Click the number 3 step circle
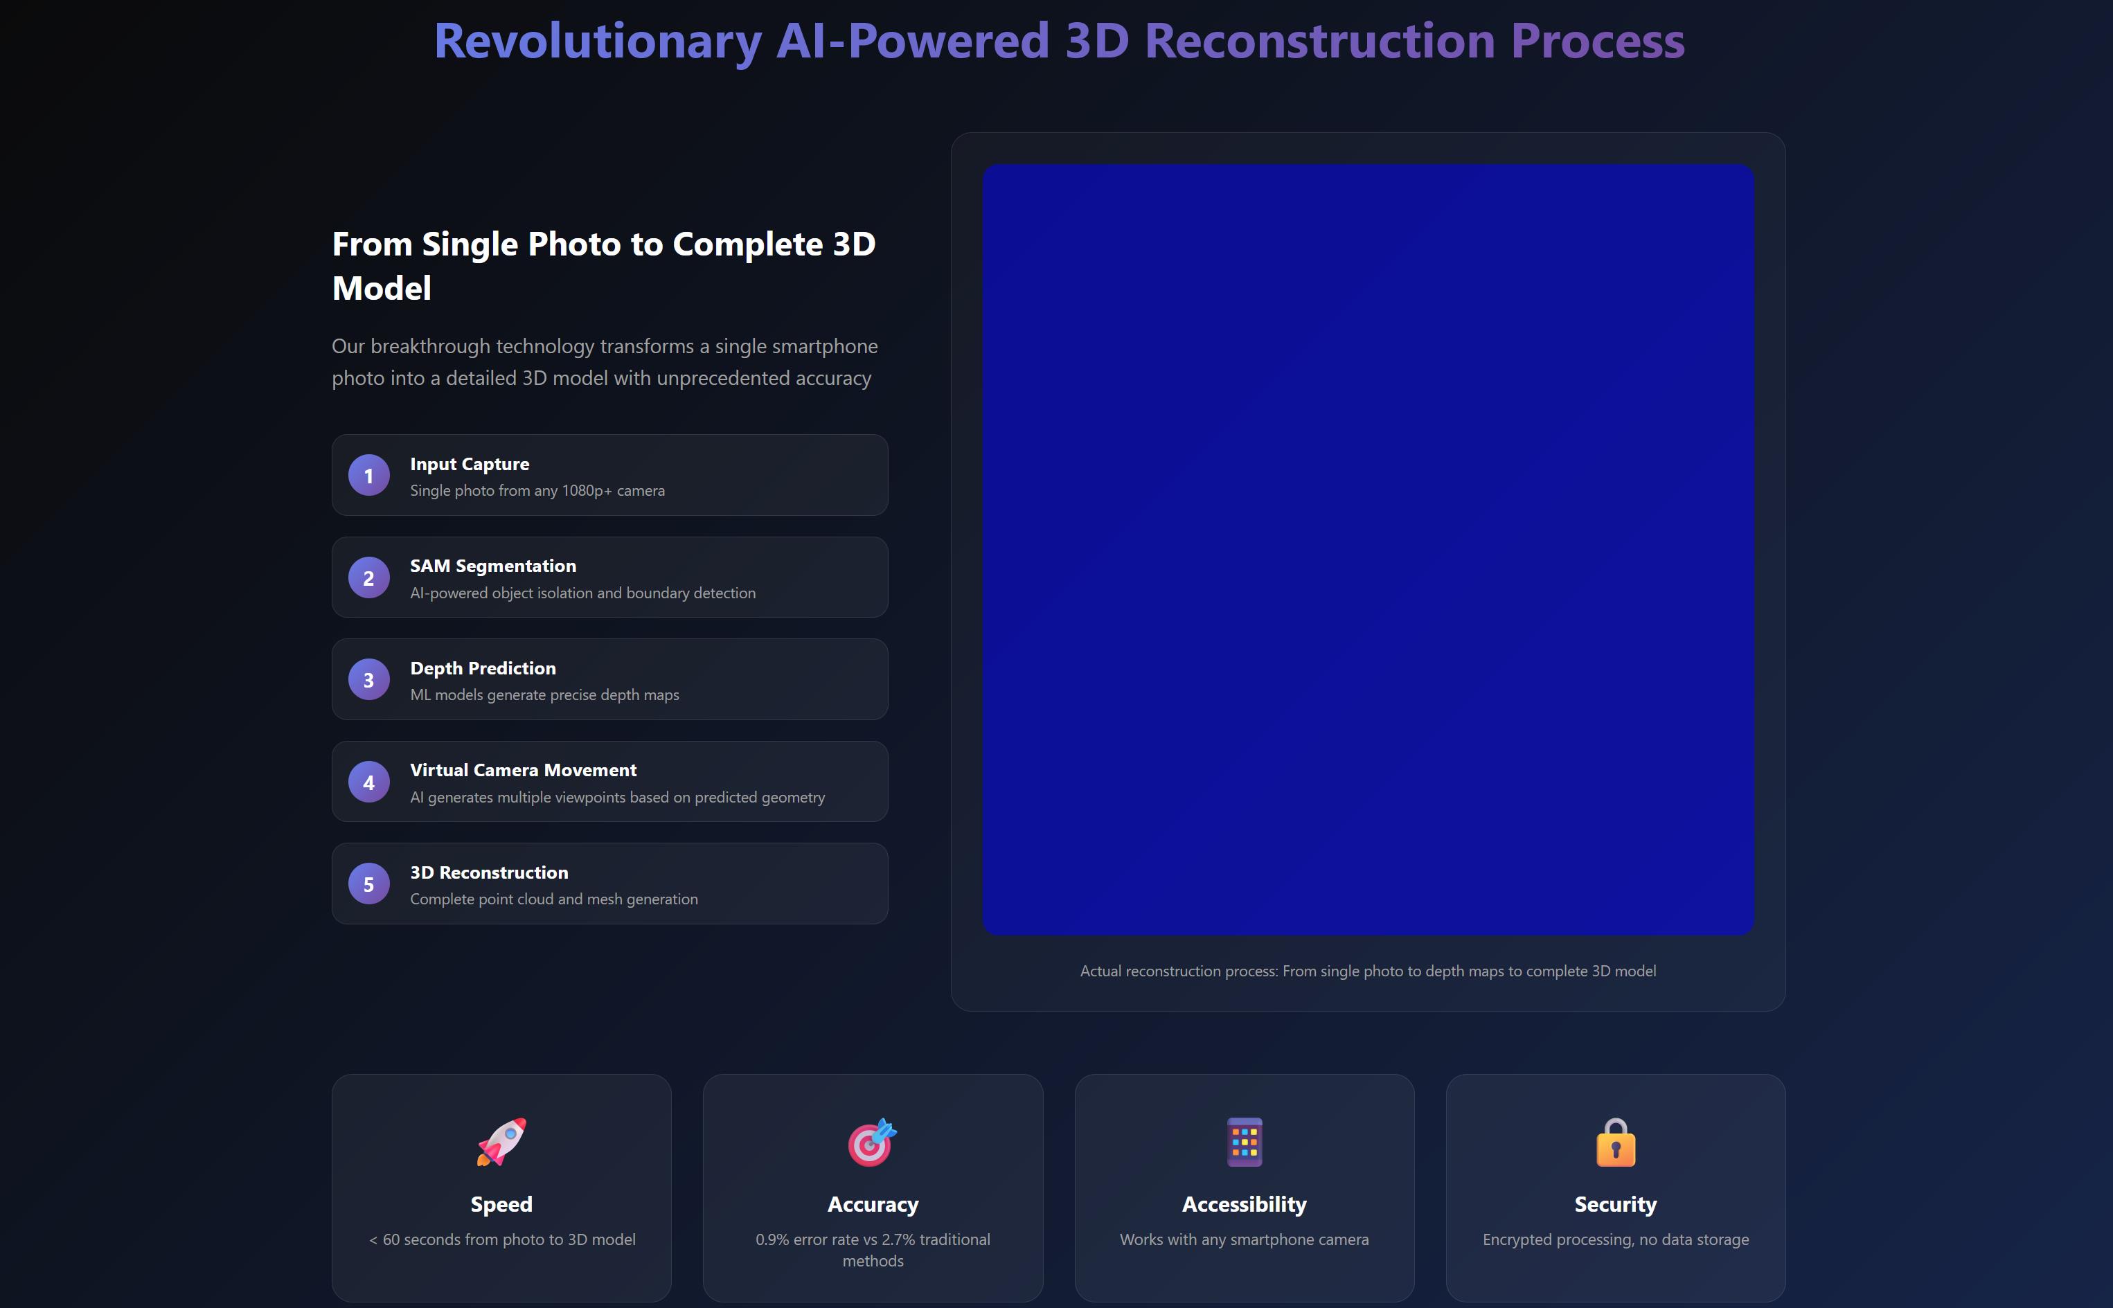Screen dimensions: 2113x1308 [x=368, y=679]
